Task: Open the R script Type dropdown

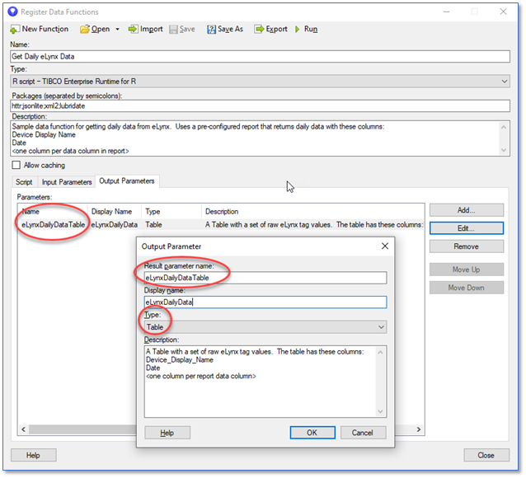Action: [x=504, y=82]
